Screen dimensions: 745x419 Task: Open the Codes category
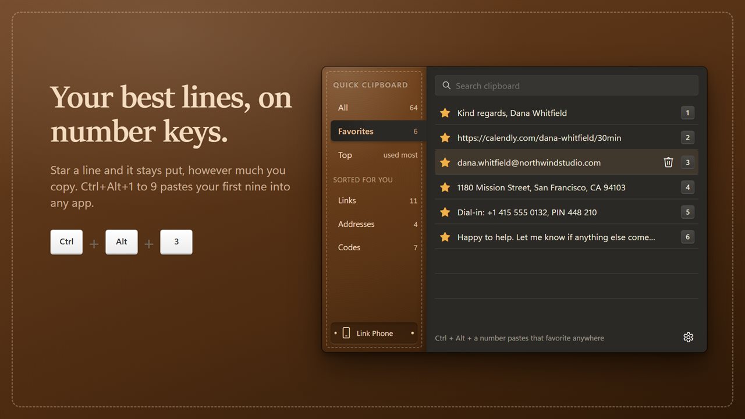tap(377, 247)
